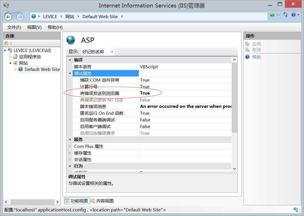Select LEVICE (LEVICE\ld) tree node
The image size is (304, 216).
tap(32, 50)
